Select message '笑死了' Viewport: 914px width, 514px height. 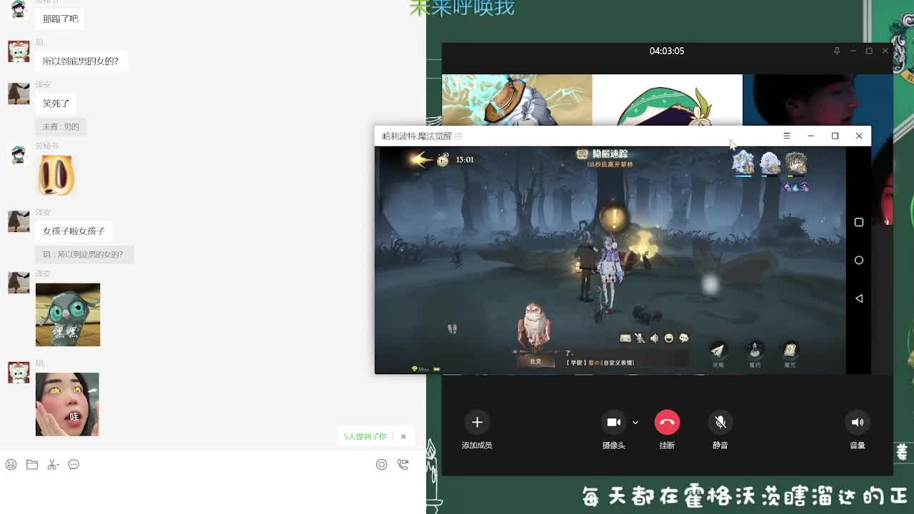56,104
